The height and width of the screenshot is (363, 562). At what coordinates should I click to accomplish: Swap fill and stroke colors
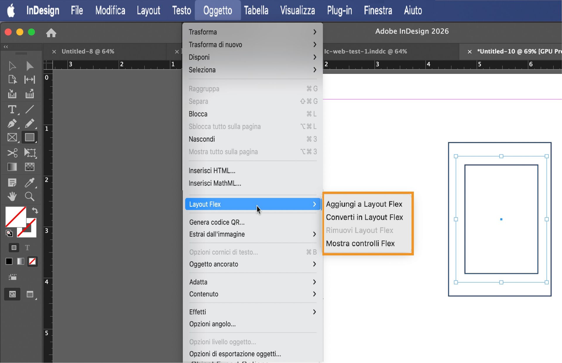(35, 210)
